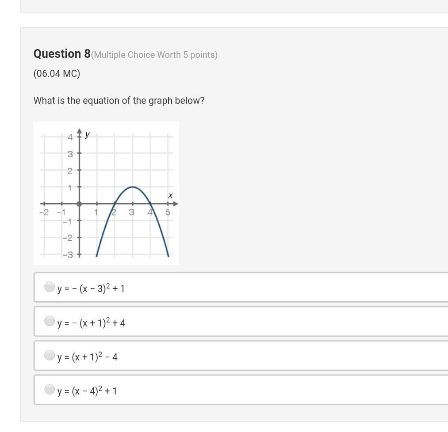Click the answer text y = (x + 1)² − 4
448x432 pixels.
(88, 357)
